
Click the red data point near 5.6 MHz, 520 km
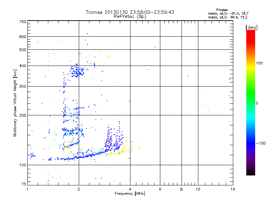[155, 47]
